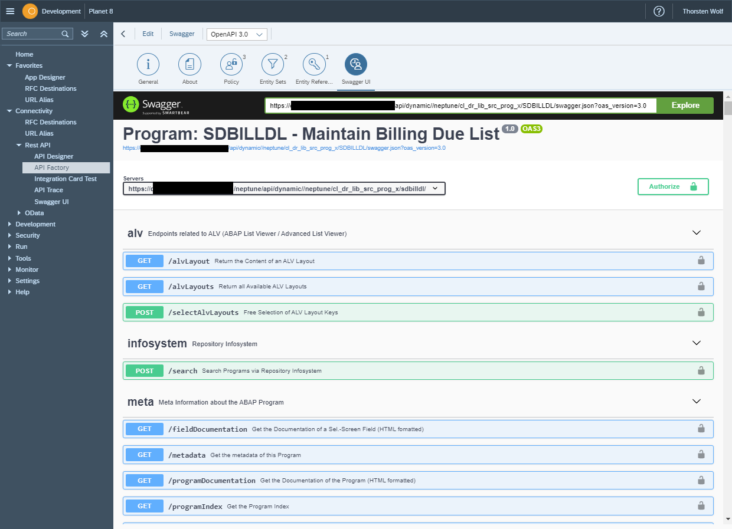This screenshot has height=529, width=732.
Task: Toggle lock on /search endpoint
Action: tap(701, 371)
